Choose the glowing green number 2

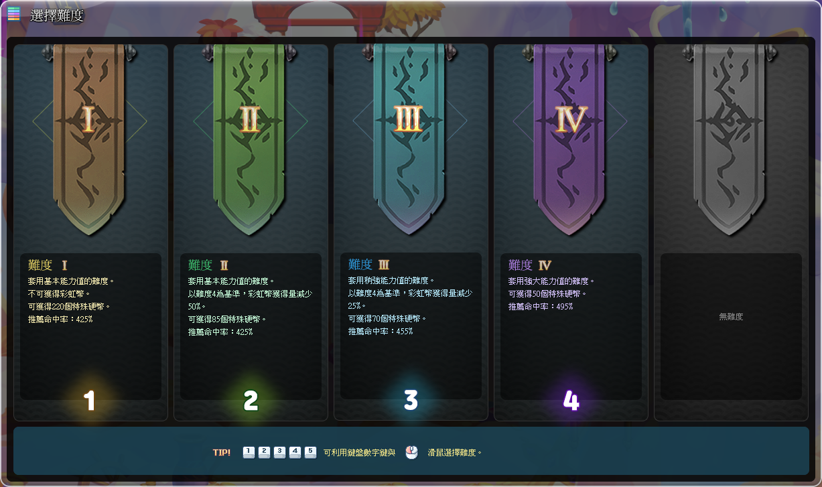(251, 401)
